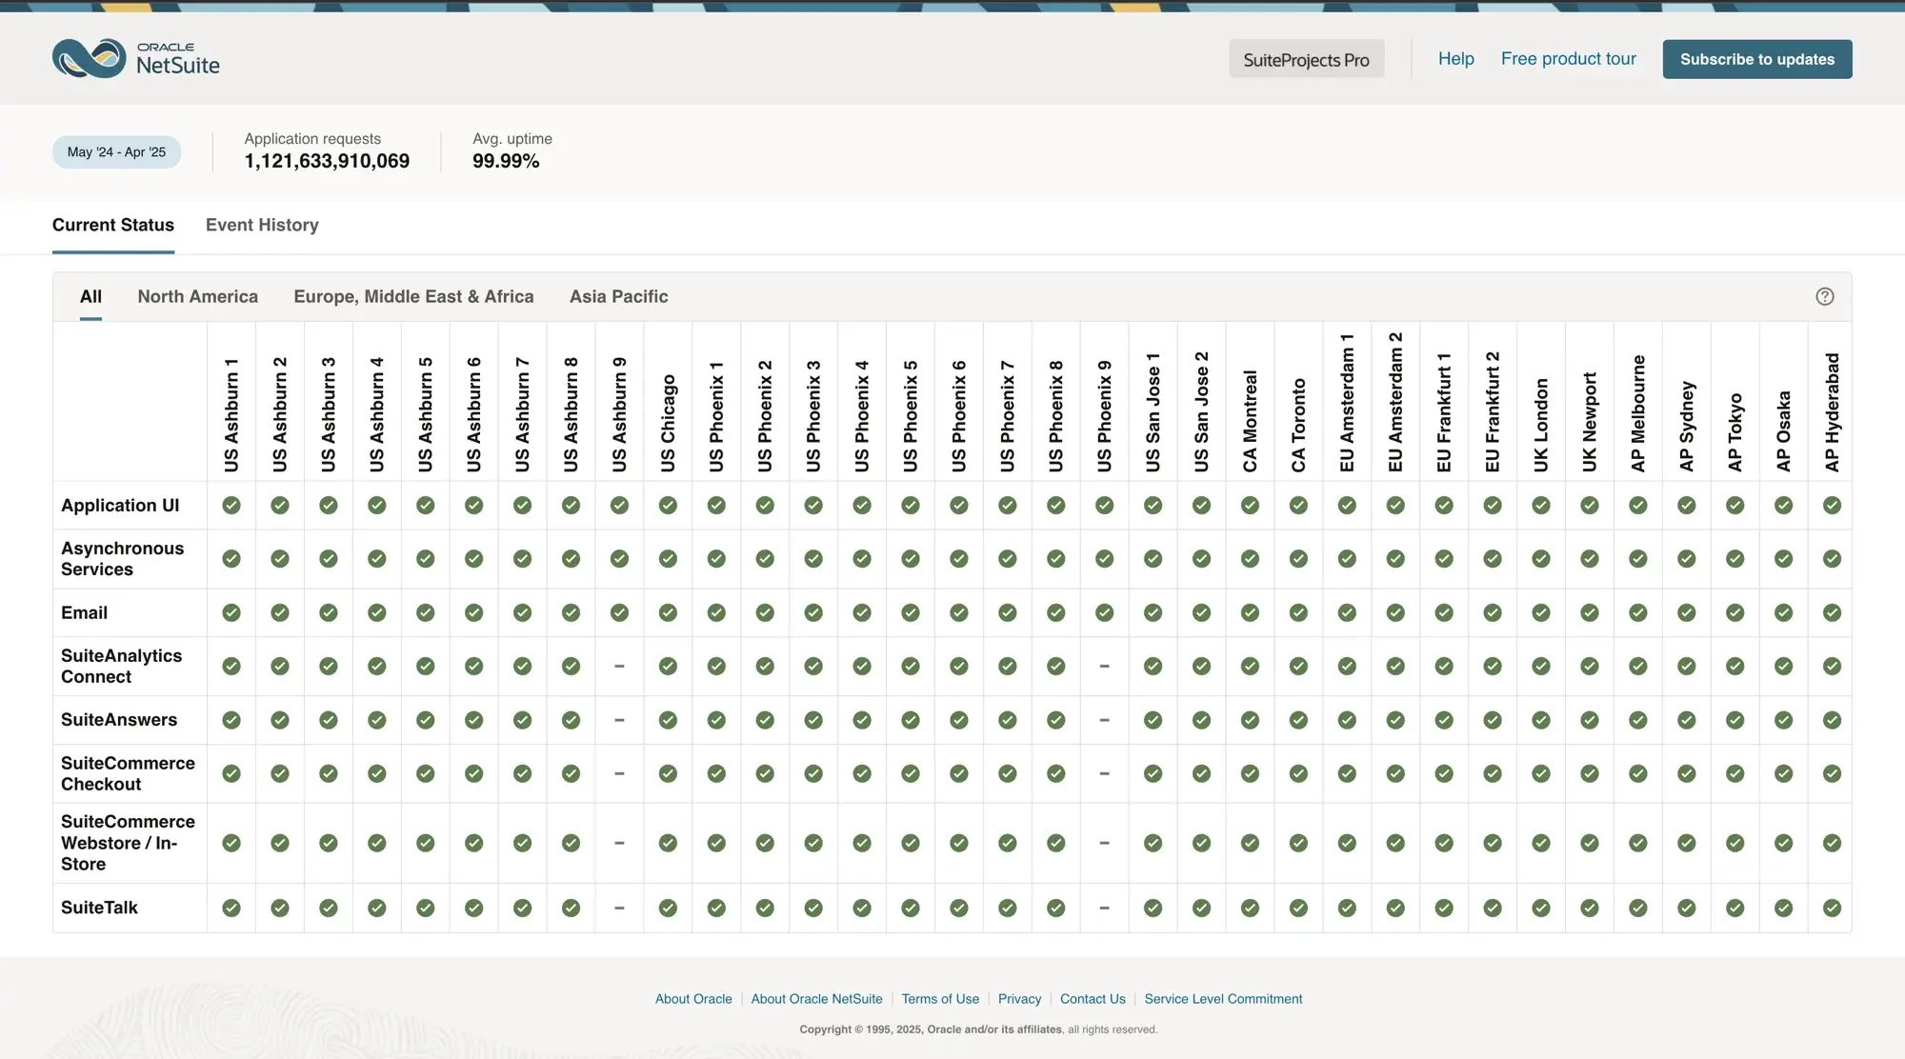Screen dimensions: 1905x1059
Task: Select the Asia Pacific region tab
Action: click(x=618, y=296)
